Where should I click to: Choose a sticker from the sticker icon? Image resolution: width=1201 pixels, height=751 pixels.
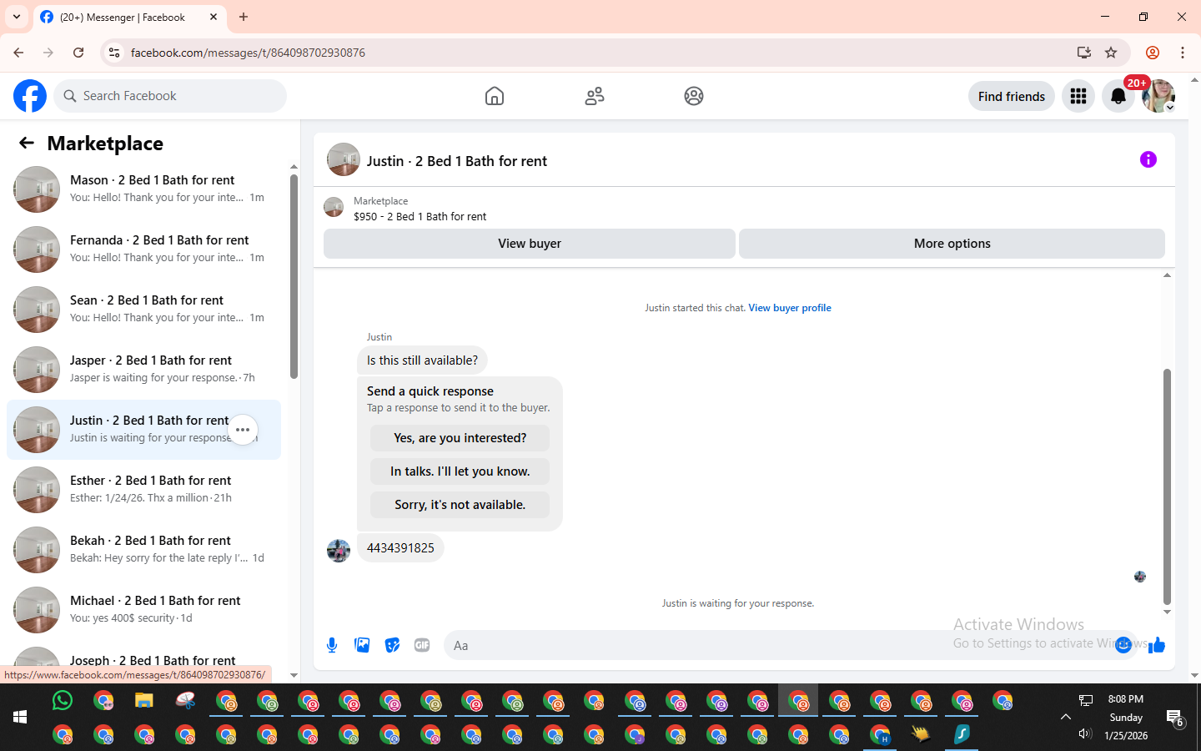(x=392, y=645)
